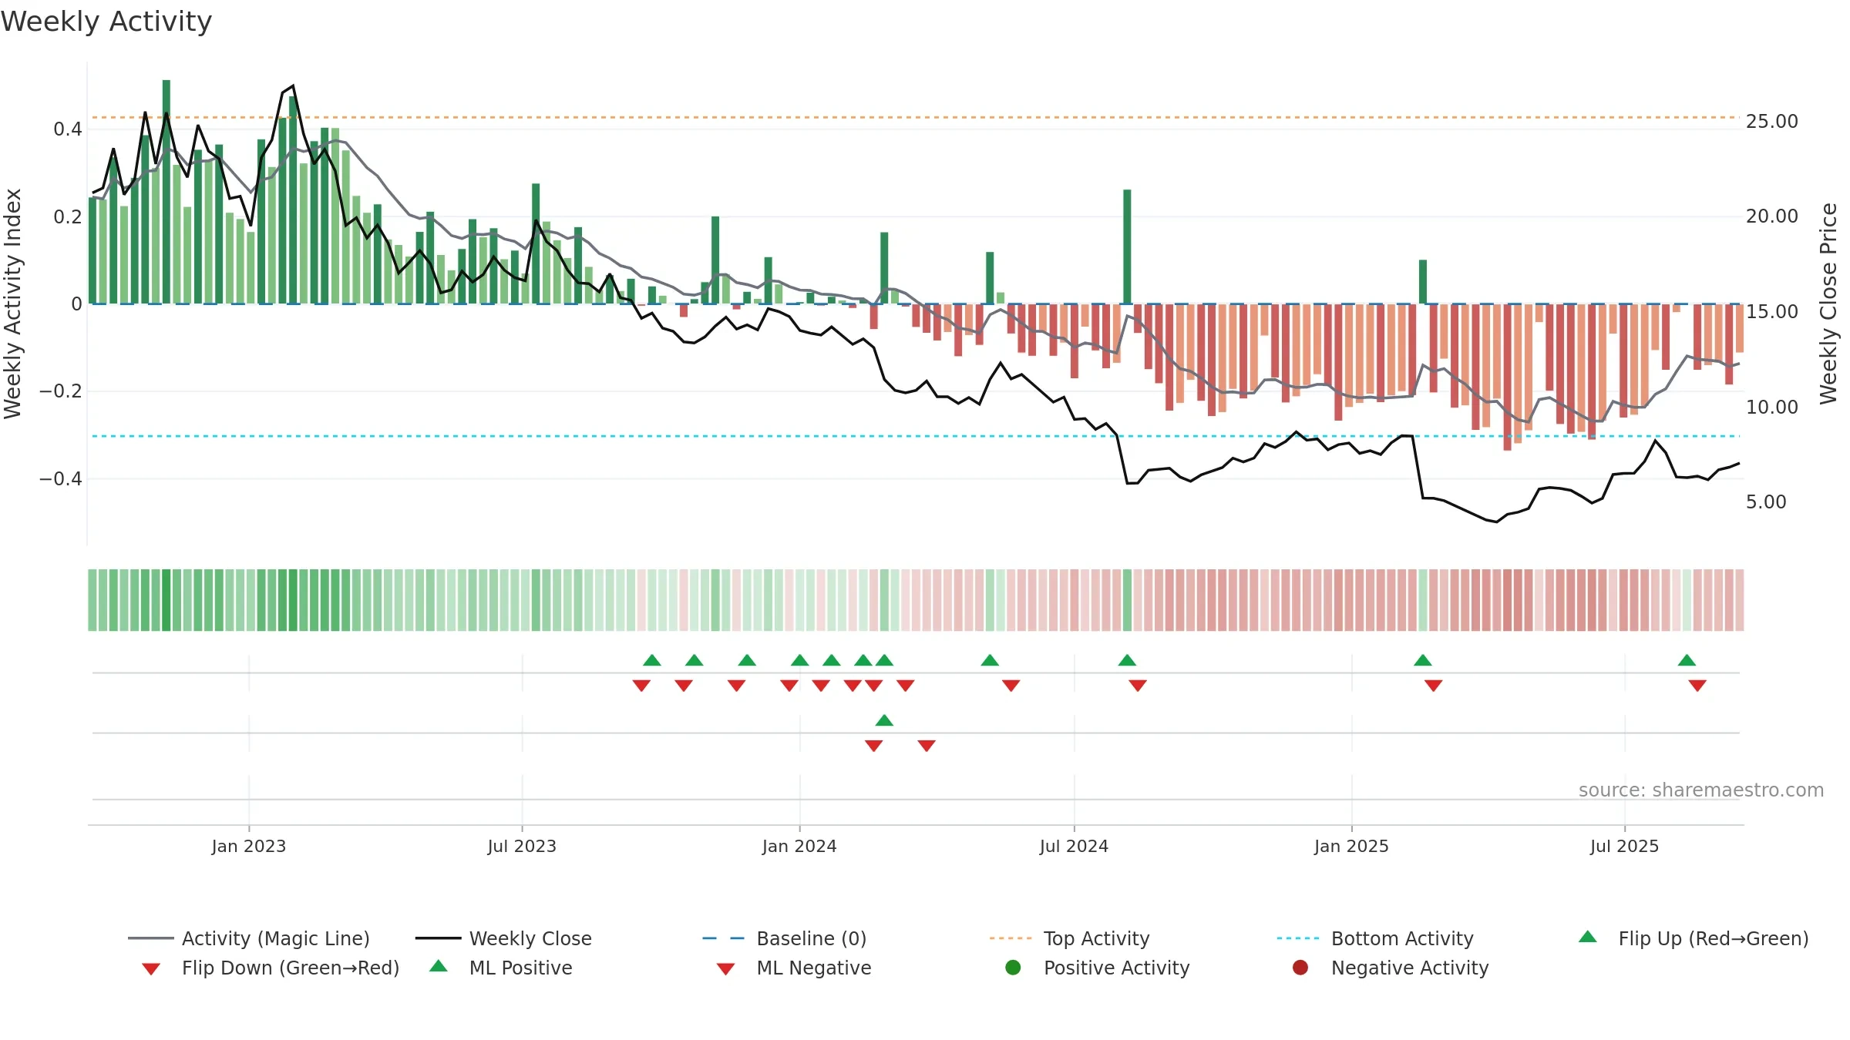Click the 20.00 price tick label
This screenshot has height=1040, width=1850.
tap(1771, 216)
